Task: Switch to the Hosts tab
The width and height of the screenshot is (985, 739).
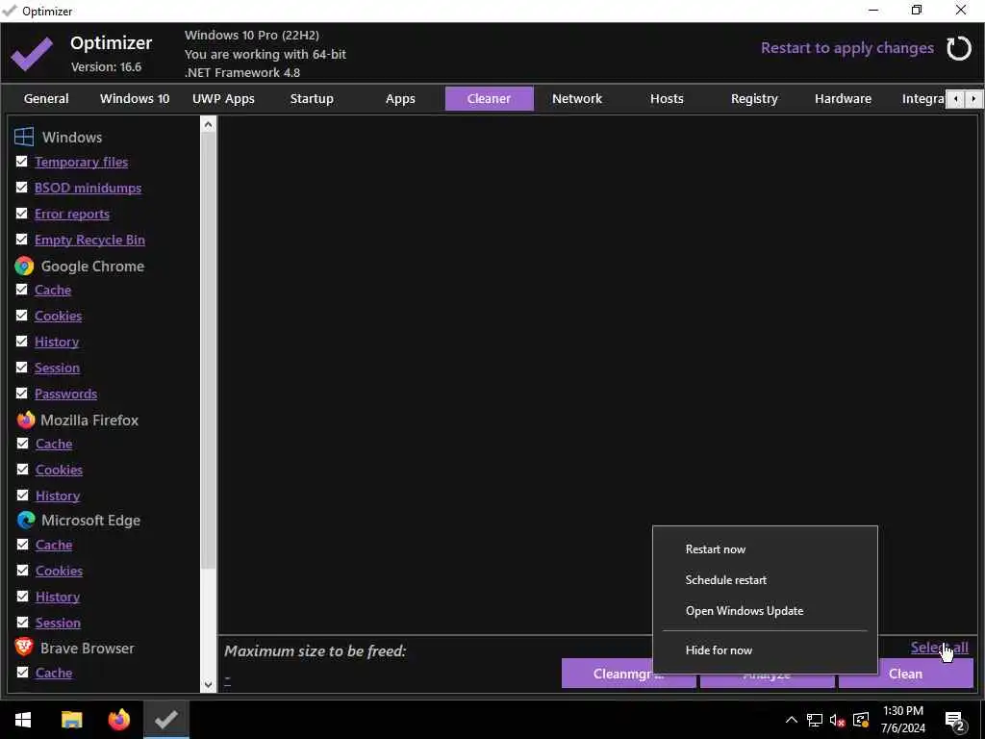Action: 667,99
